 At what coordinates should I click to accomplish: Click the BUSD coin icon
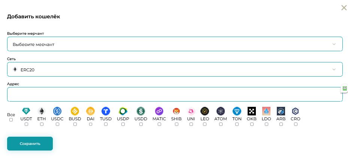click(x=75, y=111)
